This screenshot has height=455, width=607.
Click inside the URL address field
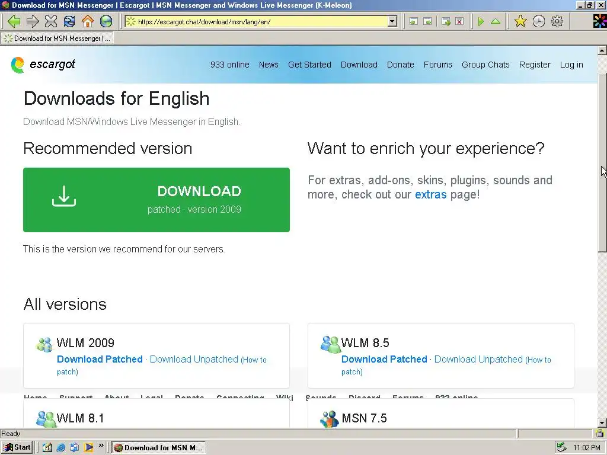click(256, 22)
